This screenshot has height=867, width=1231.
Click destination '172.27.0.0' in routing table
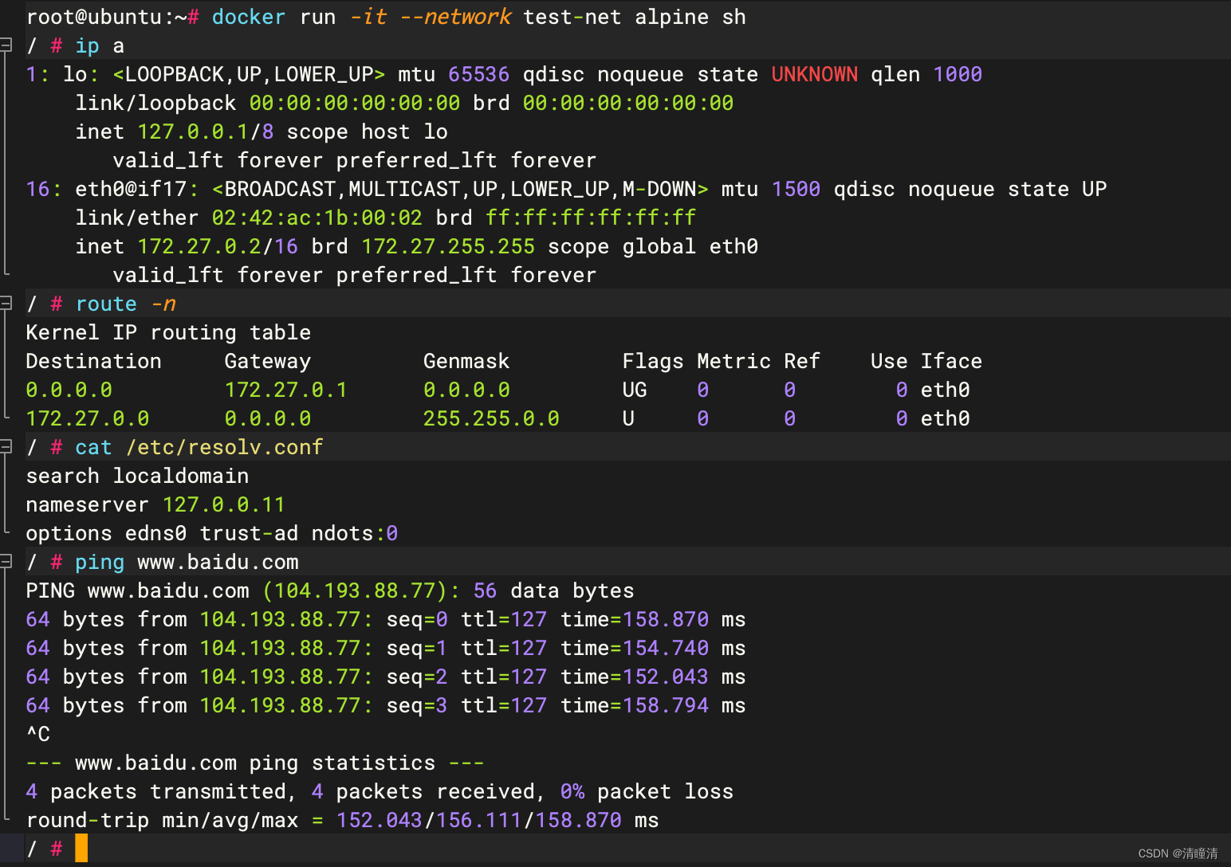(87, 418)
